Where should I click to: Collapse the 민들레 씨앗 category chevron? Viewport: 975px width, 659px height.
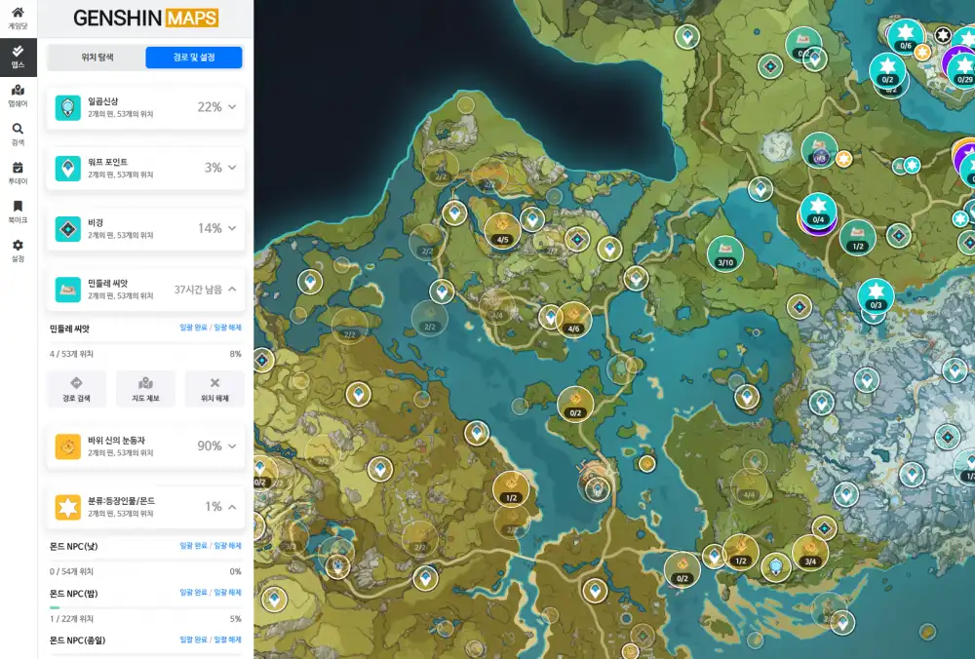click(232, 289)
